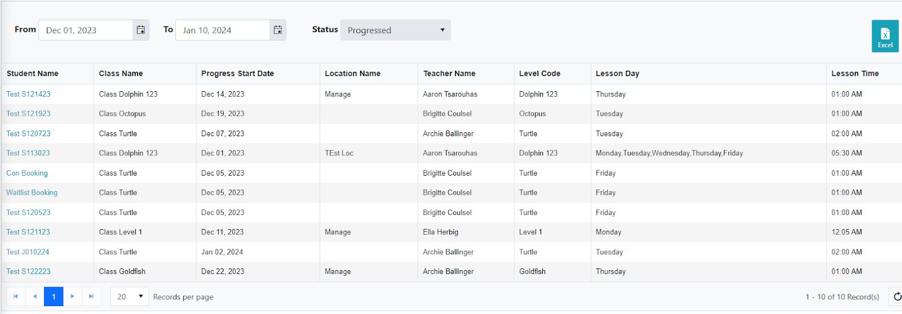Click into the From date input field

click(86, 30)
